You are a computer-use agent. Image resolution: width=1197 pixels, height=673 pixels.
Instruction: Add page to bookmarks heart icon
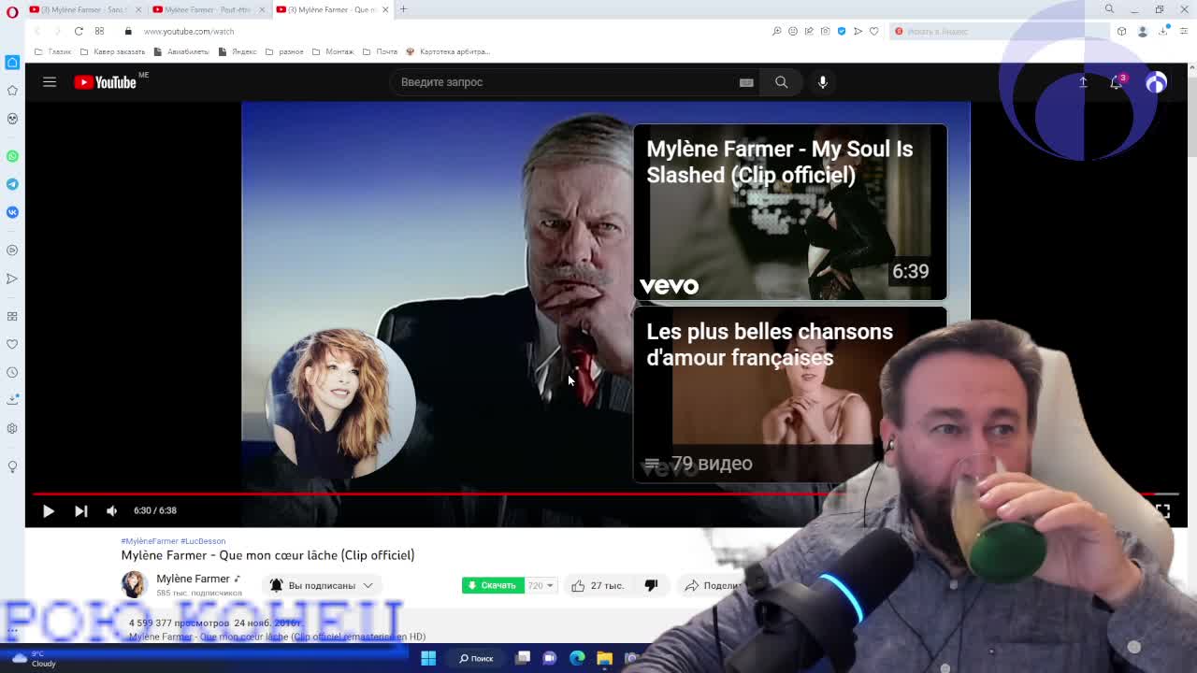tap(873, 31)
